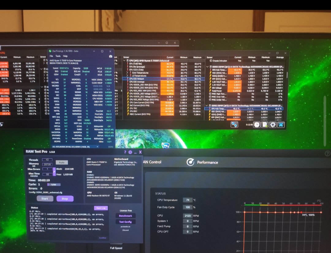Click the Fan2 Pump RPM value

[188, 226]
